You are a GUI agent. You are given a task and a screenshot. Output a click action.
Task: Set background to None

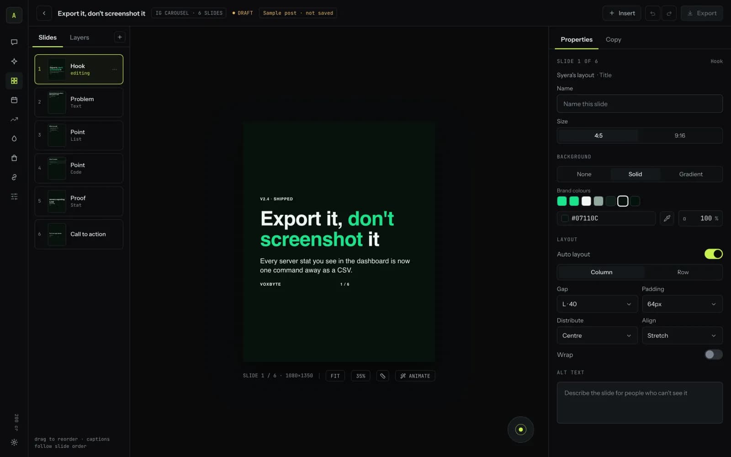(584, 174)
